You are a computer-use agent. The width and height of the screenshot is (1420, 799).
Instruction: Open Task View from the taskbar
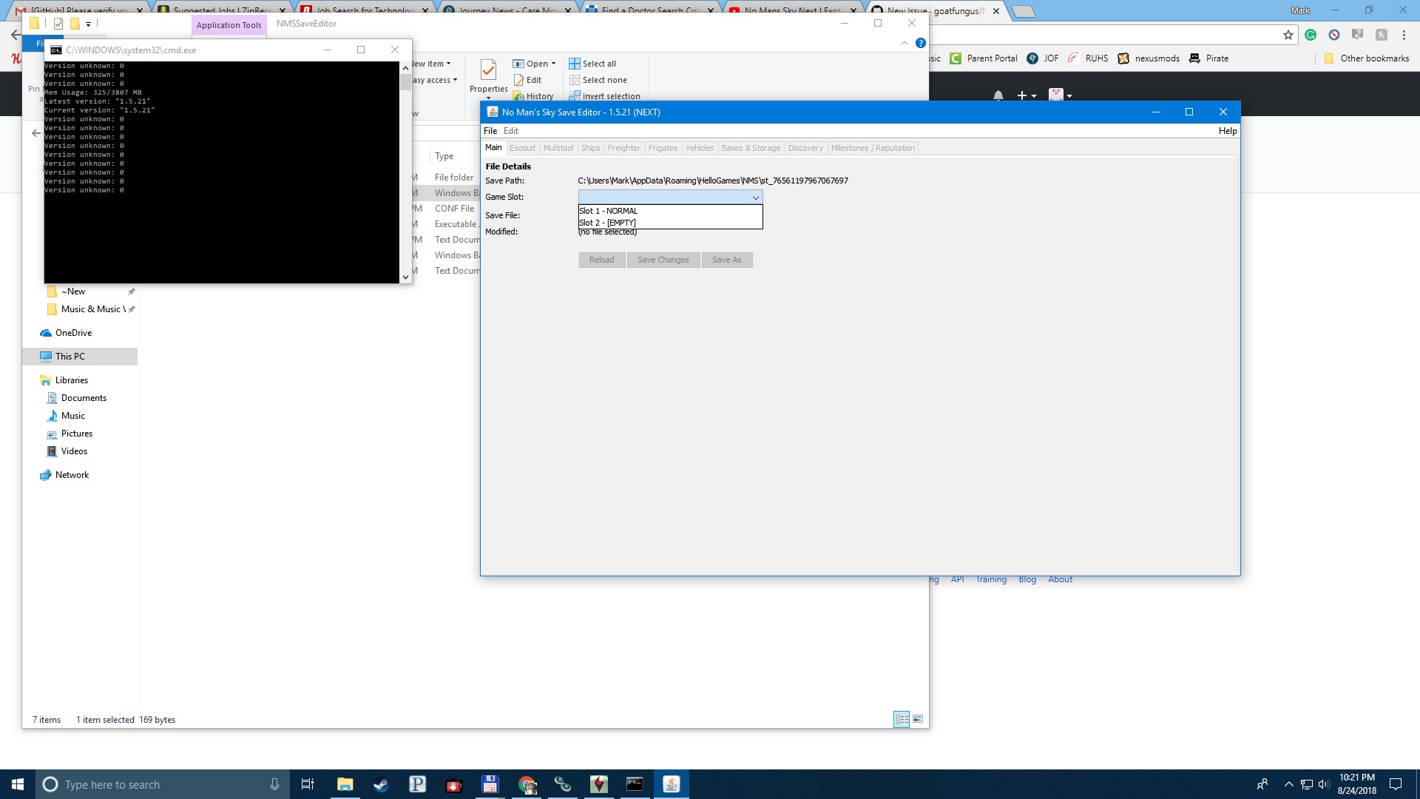tap(308, 783)
